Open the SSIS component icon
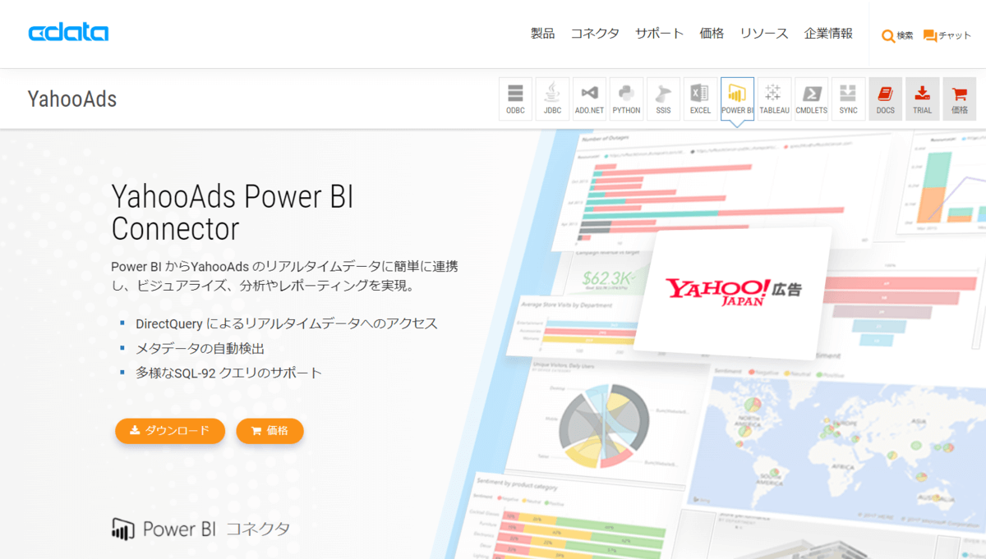986x559 pixels. pos(663,99)
